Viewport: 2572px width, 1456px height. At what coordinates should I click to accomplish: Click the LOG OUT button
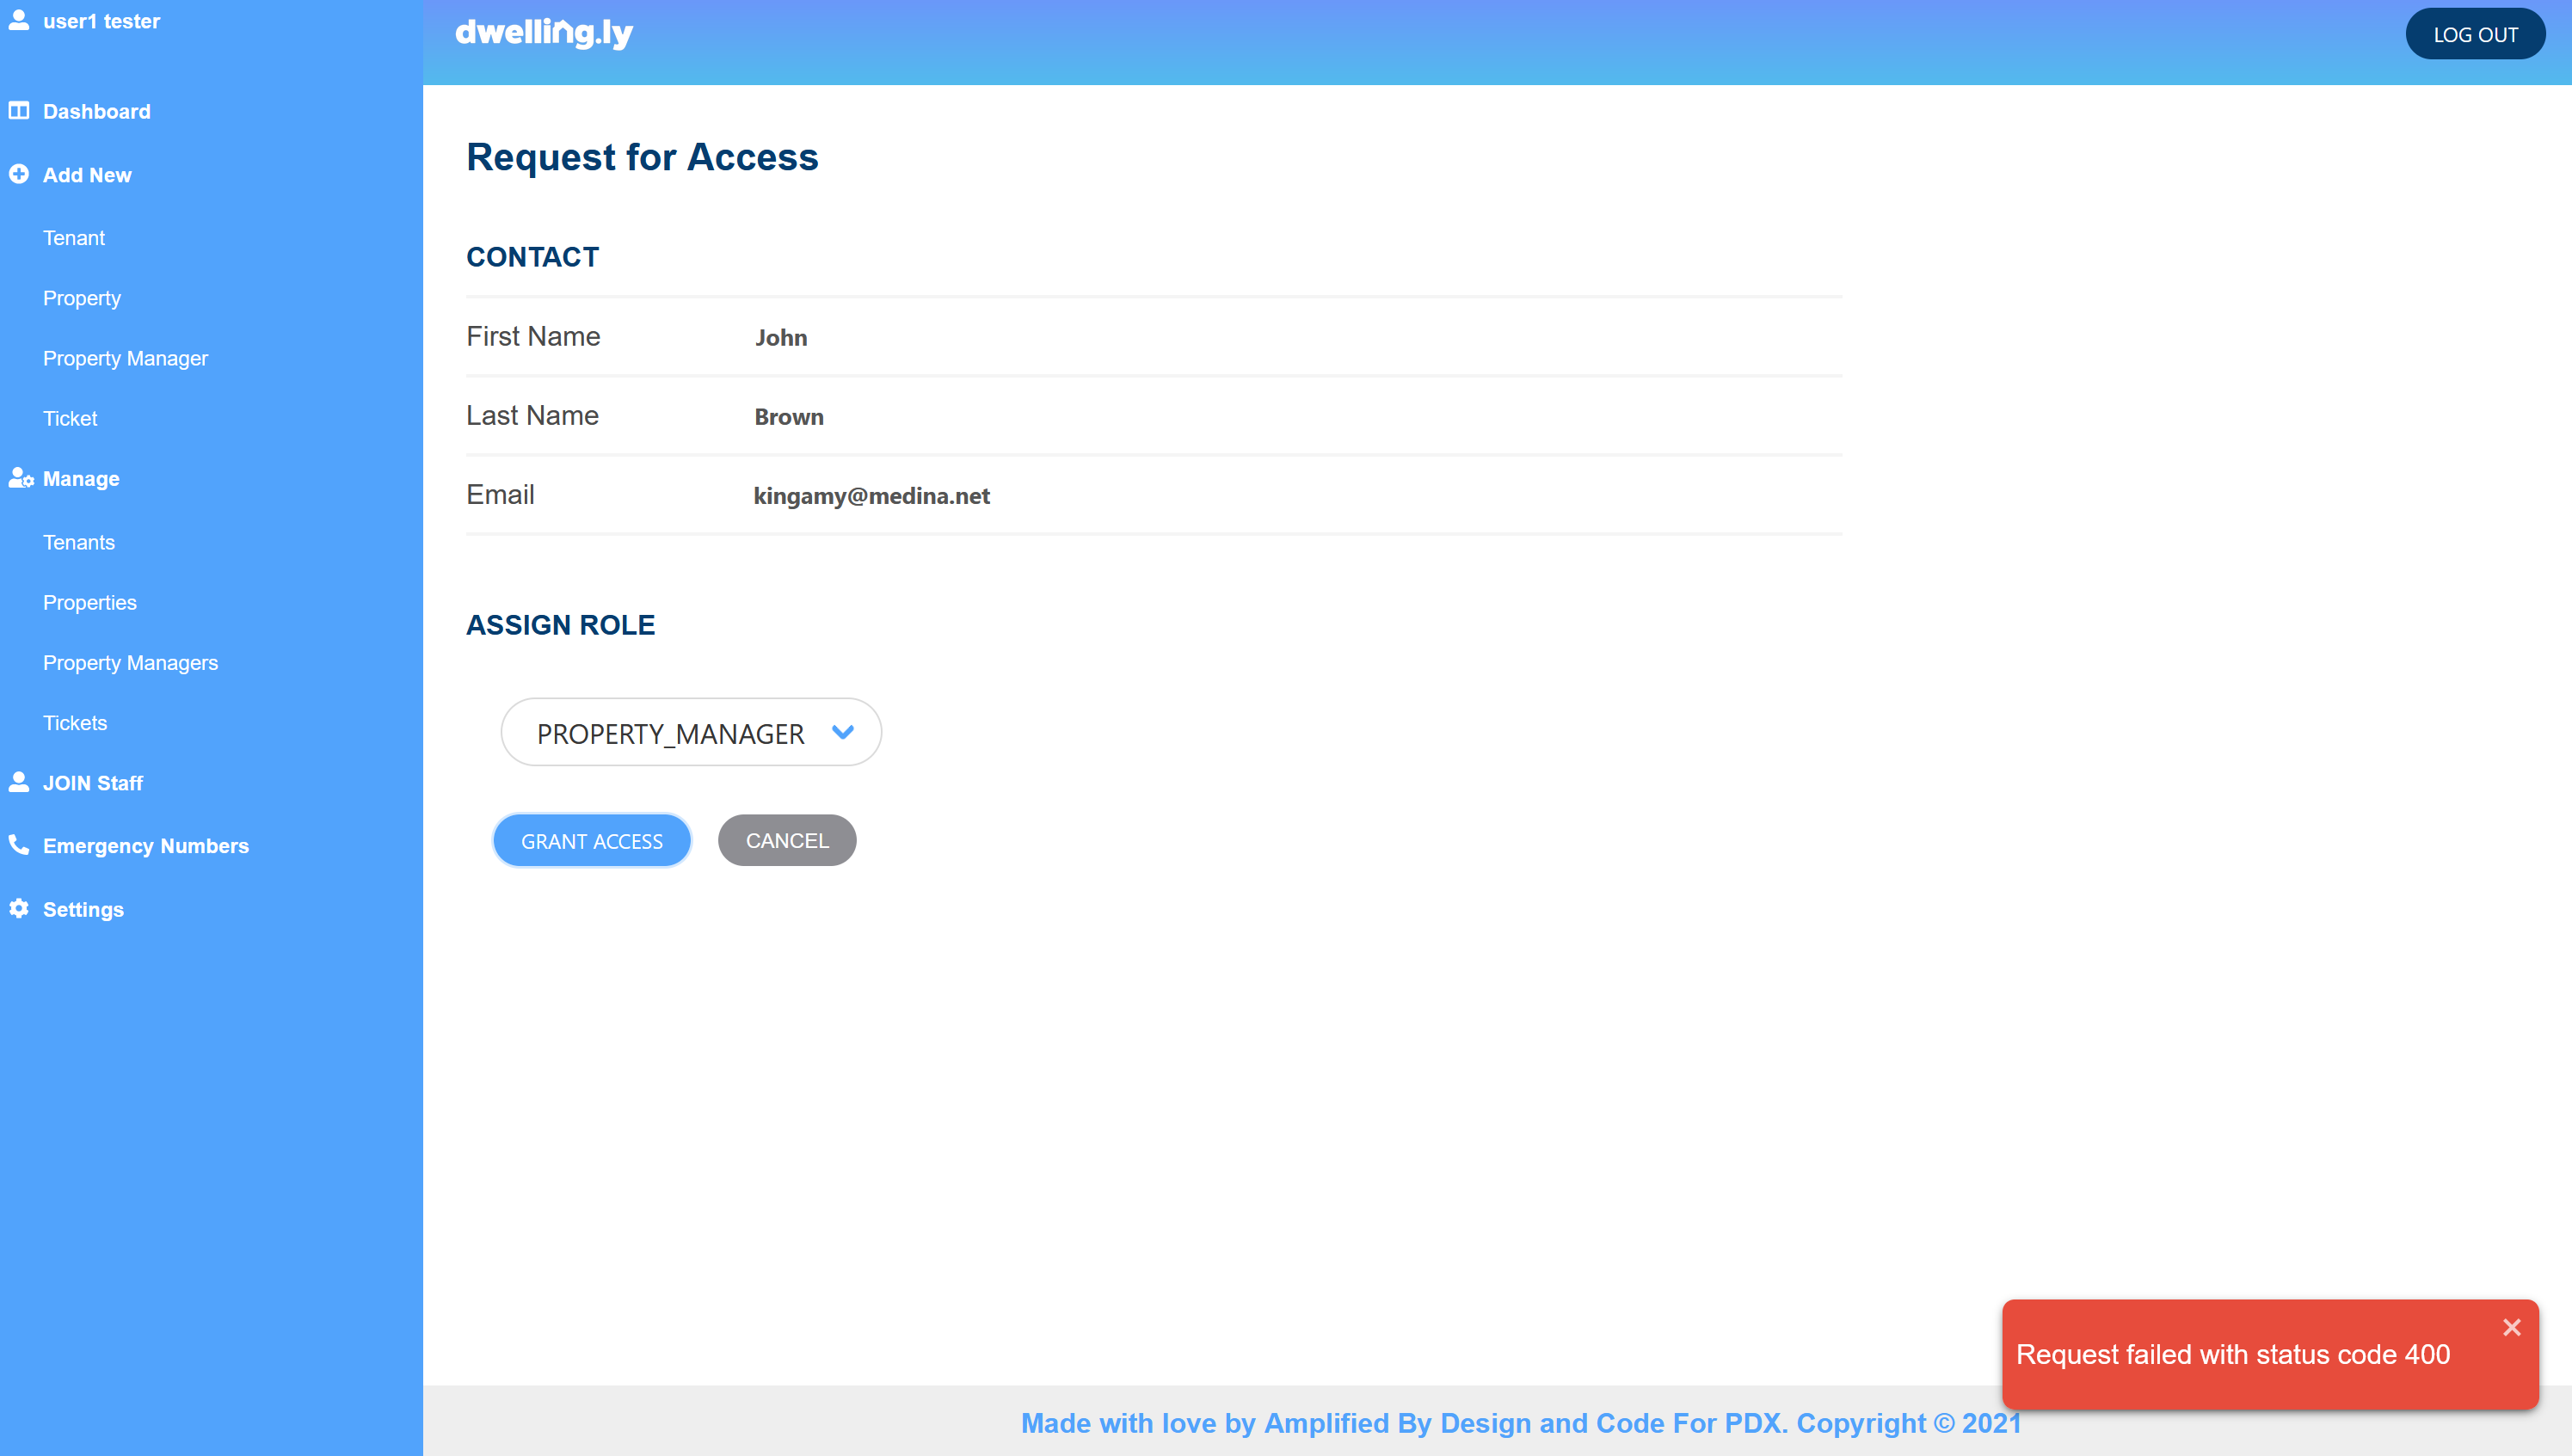2474,34
